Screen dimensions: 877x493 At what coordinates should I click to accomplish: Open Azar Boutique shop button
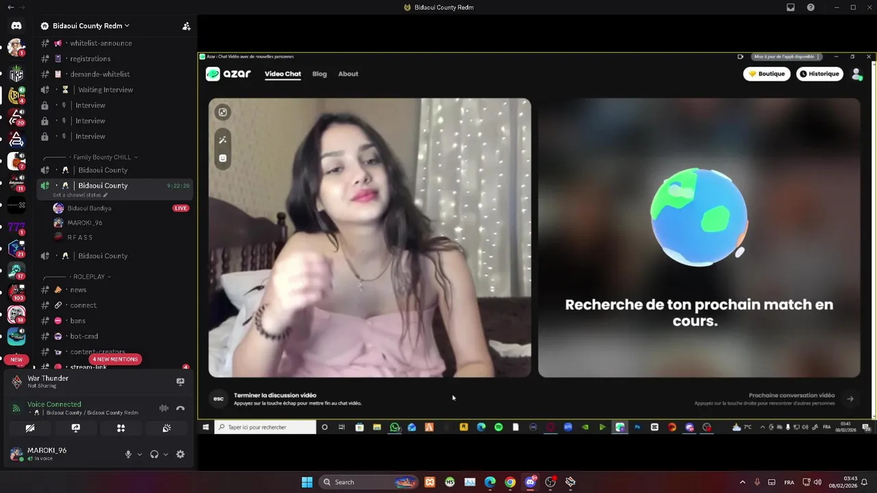click(767, 74)
